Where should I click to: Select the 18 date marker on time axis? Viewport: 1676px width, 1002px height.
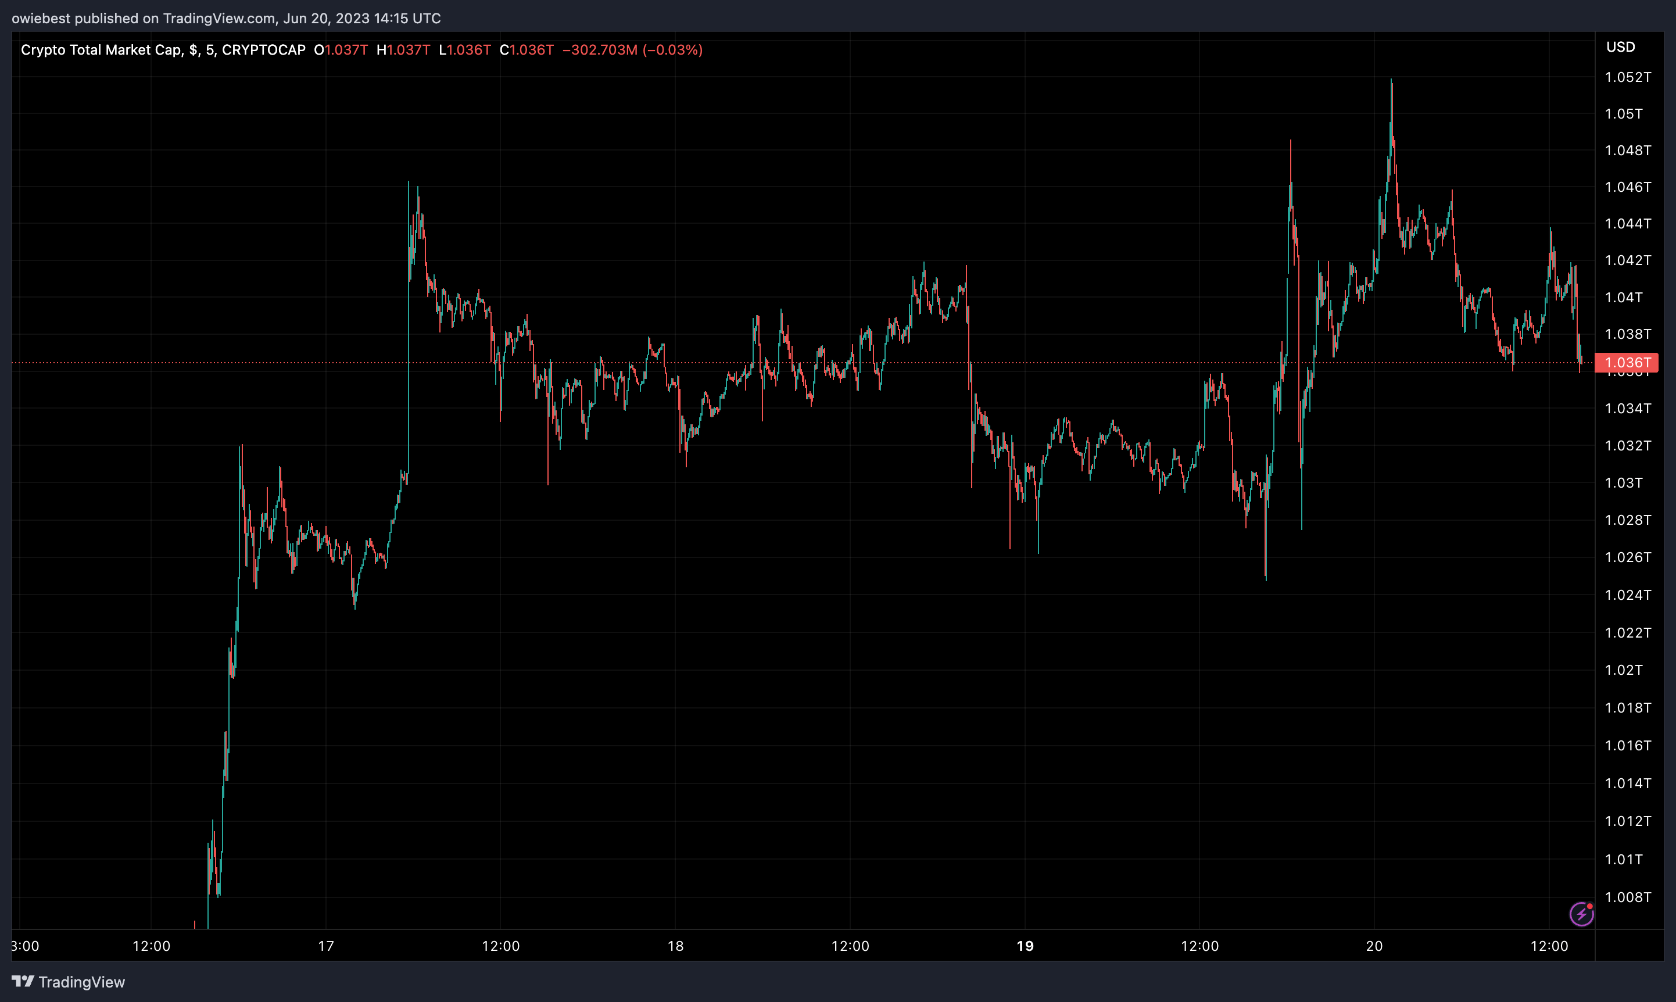[675, 946]
